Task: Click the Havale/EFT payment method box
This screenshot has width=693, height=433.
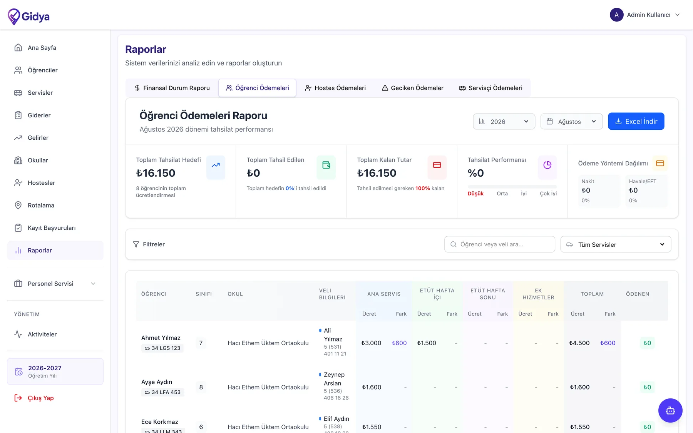Action: pos(646,191)
